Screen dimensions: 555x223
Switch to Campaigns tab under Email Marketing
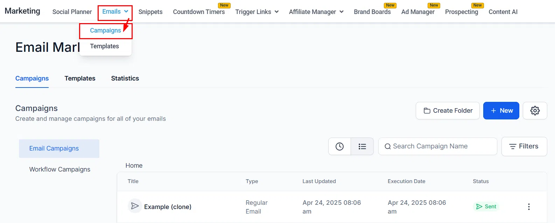[x=32, y=78]
